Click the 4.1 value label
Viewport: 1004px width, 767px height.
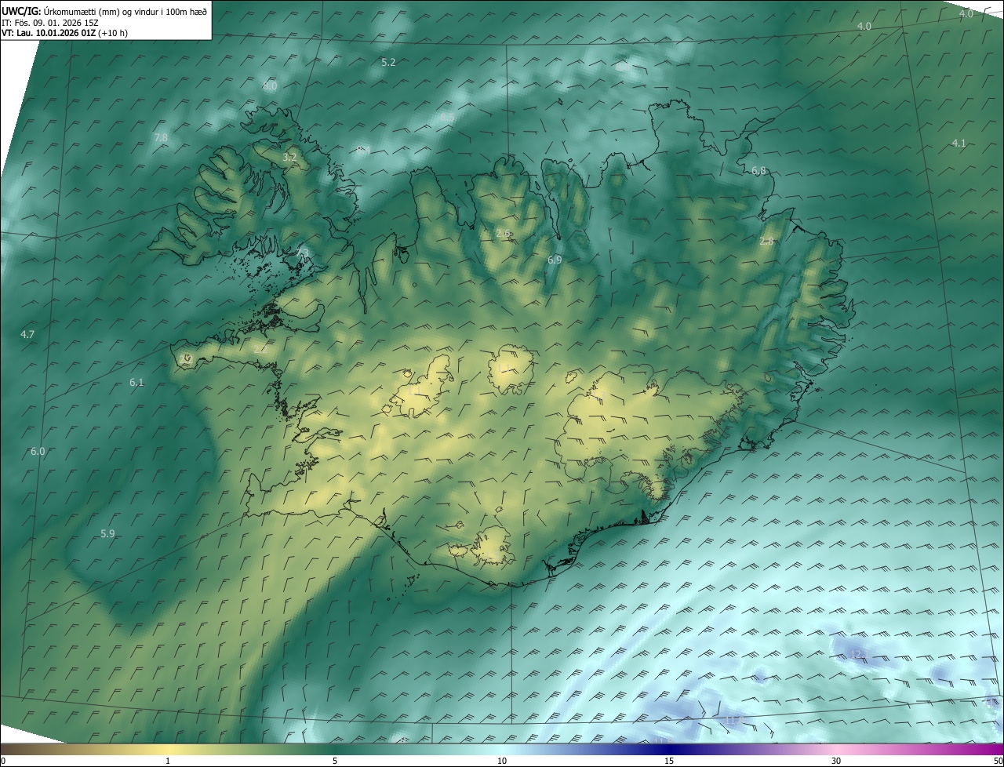tap(959, 143)
